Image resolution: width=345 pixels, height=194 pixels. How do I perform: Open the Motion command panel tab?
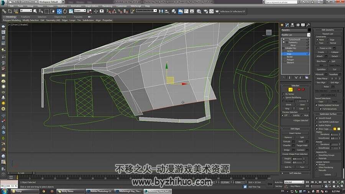coord(298,25)
